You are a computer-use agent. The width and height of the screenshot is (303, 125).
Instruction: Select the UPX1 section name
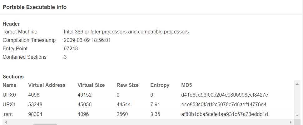(x=9, y=104)
